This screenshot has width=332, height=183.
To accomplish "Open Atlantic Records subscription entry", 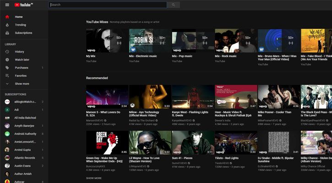I will click(24, 158).
